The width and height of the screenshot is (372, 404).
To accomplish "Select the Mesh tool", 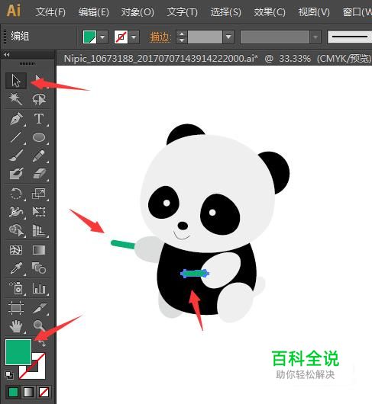I will click(16, 250).
